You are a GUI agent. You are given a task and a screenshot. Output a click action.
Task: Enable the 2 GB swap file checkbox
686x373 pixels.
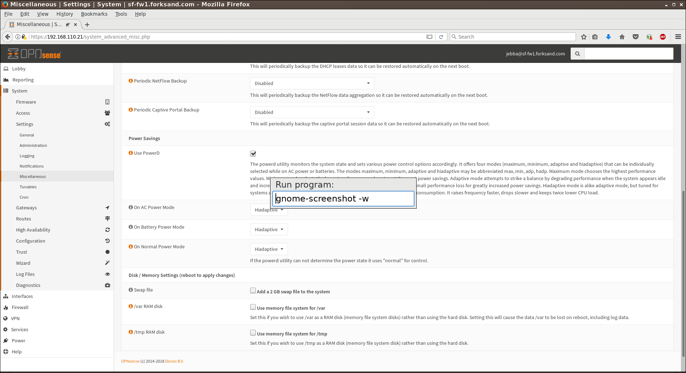coord(253,291)
